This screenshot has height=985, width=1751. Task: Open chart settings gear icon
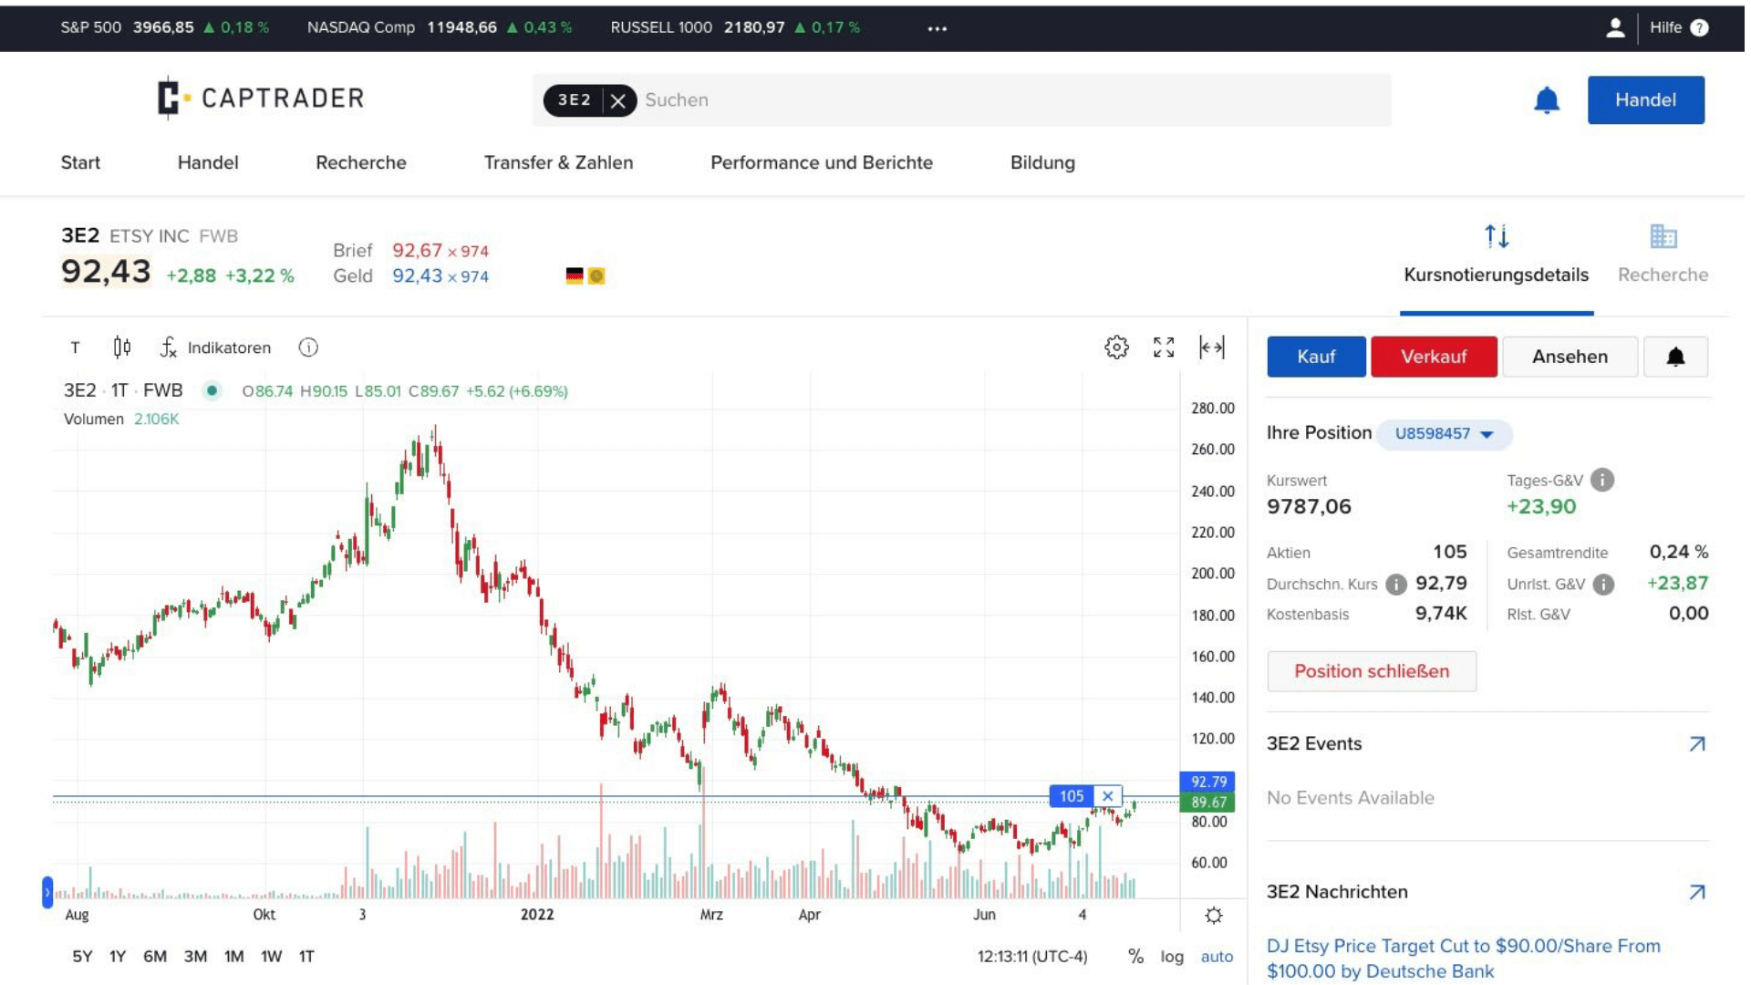point(1116,347)
